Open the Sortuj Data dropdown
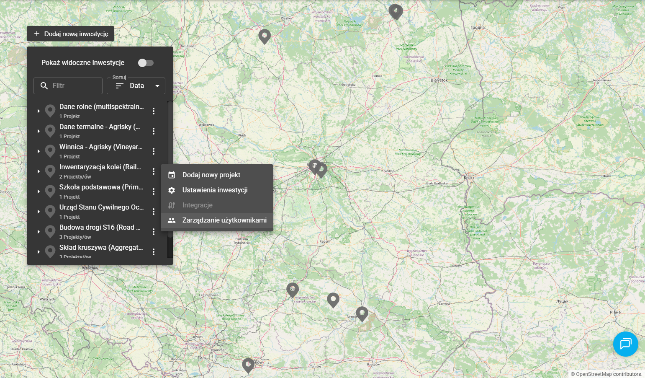 (x=136, y=86)
